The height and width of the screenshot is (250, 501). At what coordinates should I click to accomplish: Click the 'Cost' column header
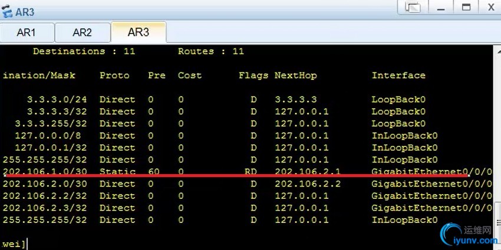190,75
